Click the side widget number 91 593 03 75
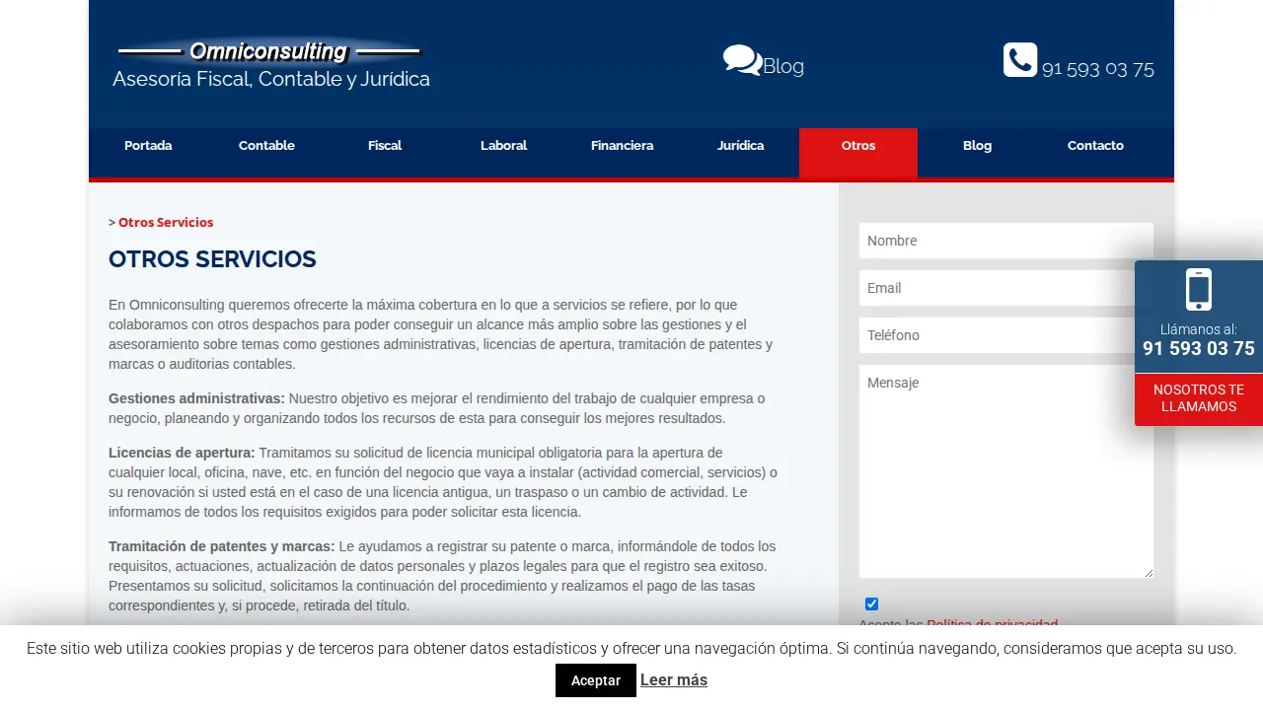 [x=1199, y=348]
